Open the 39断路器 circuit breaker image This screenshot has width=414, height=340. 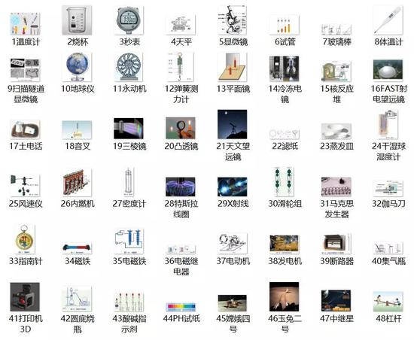point(336,244)
